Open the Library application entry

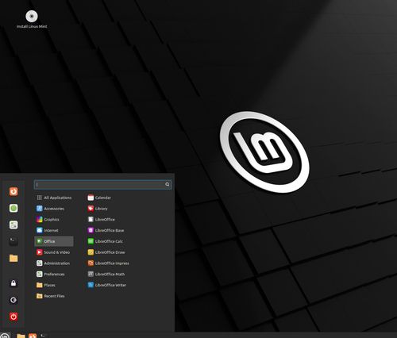point(98,209)
